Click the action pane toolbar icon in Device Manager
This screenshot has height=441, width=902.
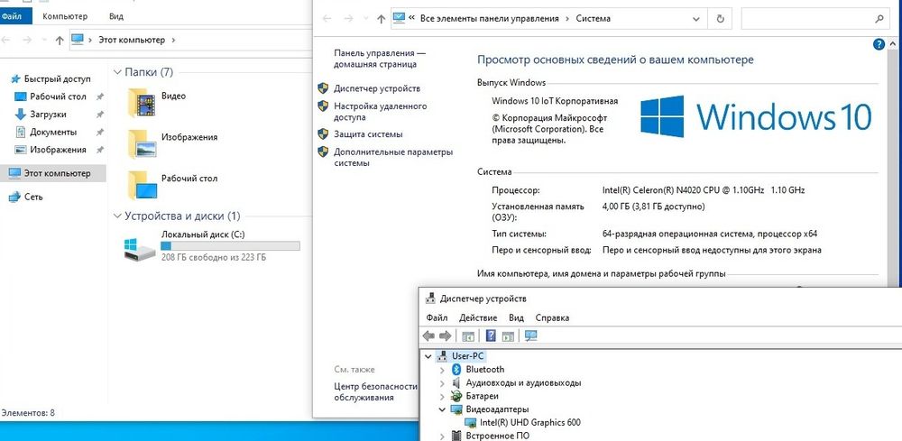508,335
